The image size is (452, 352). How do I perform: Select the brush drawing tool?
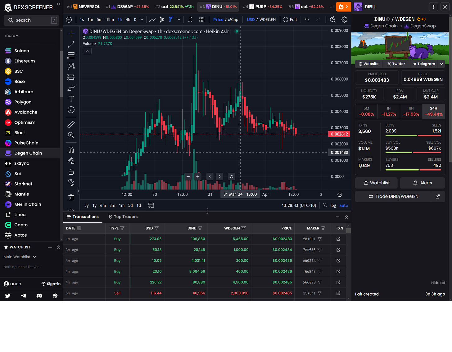[71, 88]
